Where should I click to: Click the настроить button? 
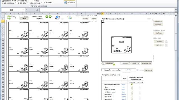click(x=149, y=70)
